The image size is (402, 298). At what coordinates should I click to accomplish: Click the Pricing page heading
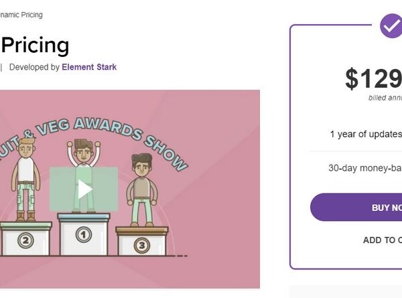pyautogui.click(x=35, y=46)
